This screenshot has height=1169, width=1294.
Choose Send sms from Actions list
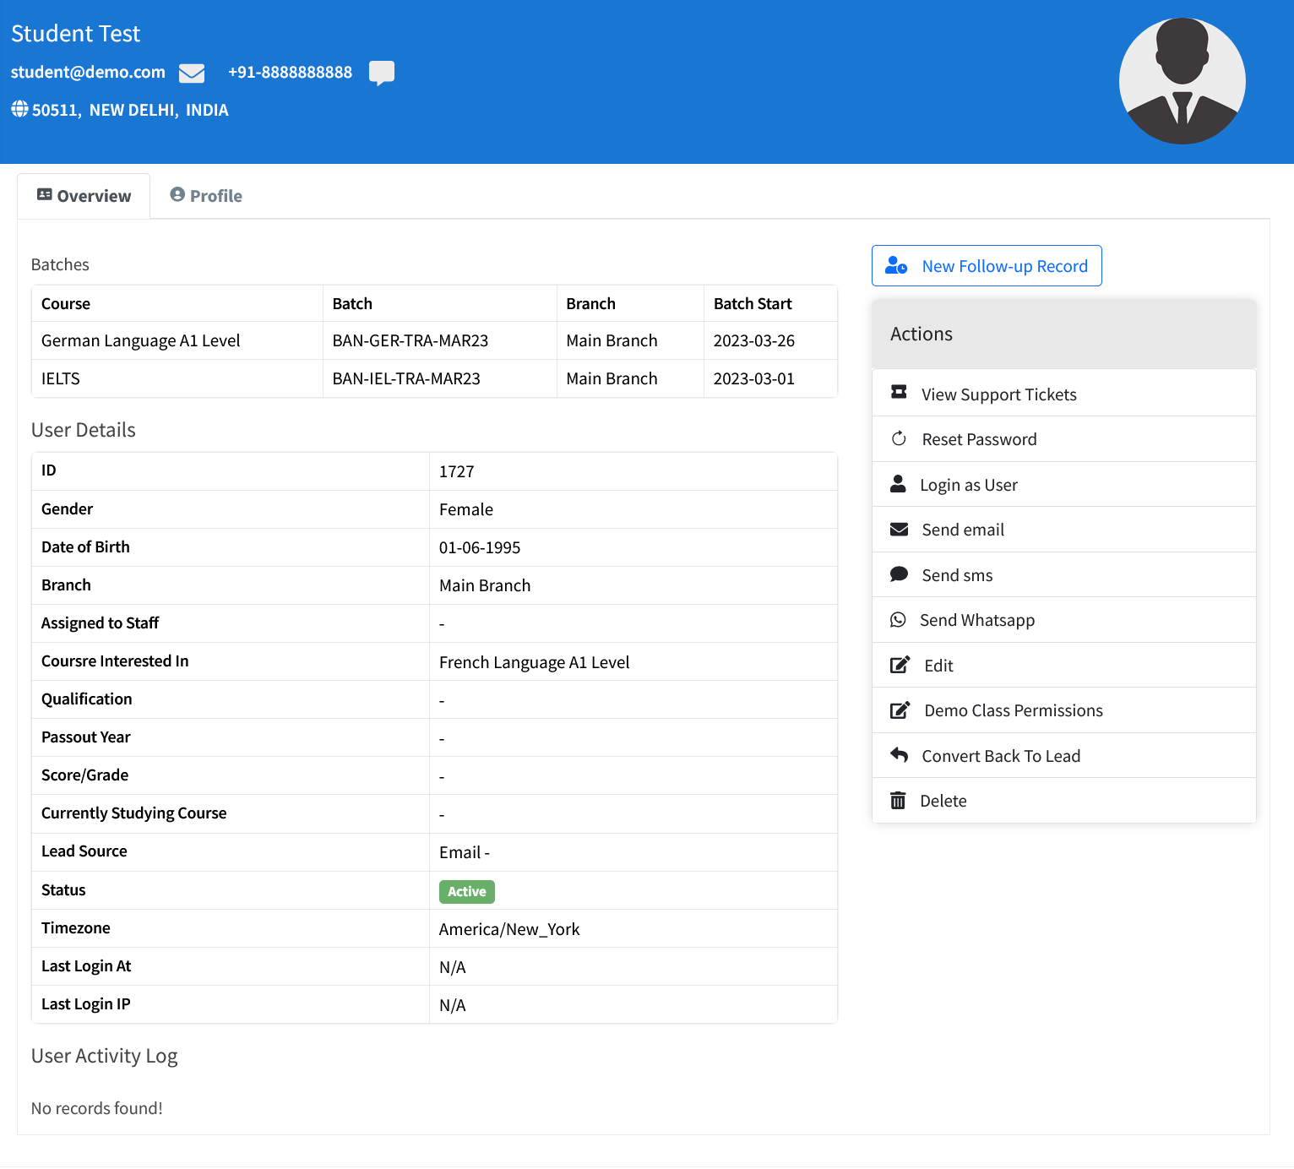tap(957, 575)
